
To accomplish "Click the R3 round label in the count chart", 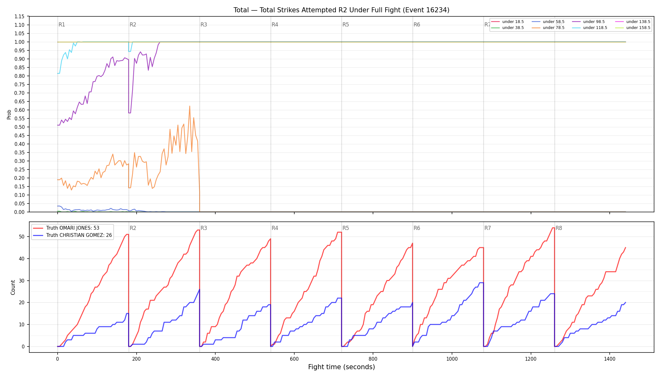I will (204, 228).
